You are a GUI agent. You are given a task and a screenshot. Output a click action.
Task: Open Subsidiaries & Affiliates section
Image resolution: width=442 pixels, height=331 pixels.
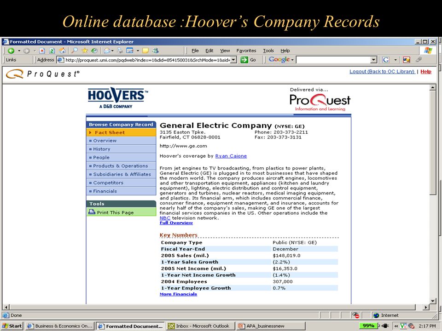click(x=121, y=174)
